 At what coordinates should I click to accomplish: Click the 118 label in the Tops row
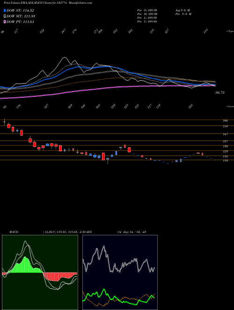152,31
